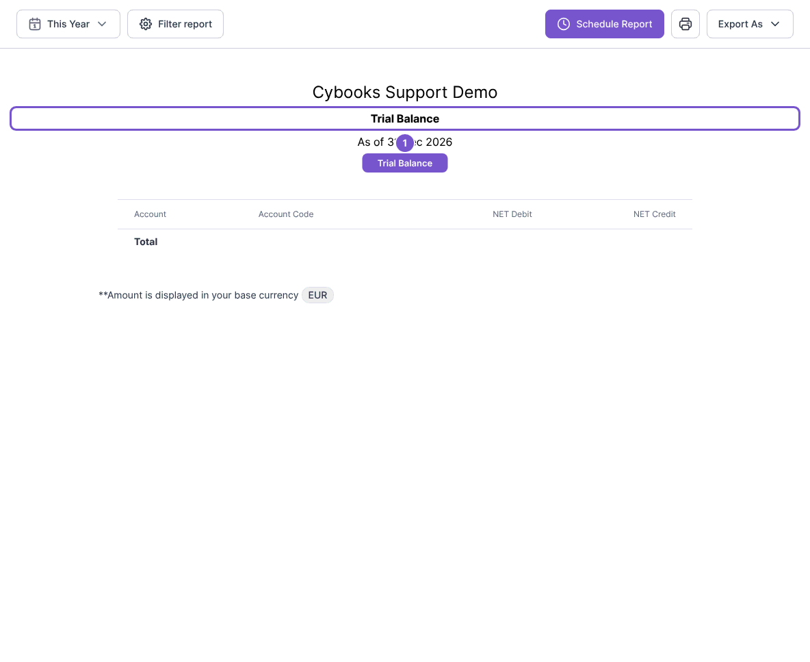Click the NET Debit column header
This screenshot has height=662, width=810.
click(x=512, y=214)
